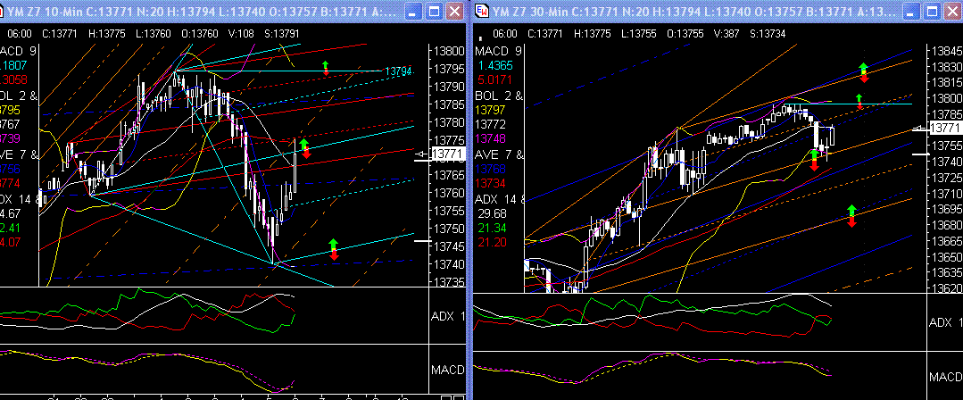The height and width of the screenshot is (400, 963).
Task: Click the 13794 arrow marker in 10-Min chart
Action: (326, 68)
